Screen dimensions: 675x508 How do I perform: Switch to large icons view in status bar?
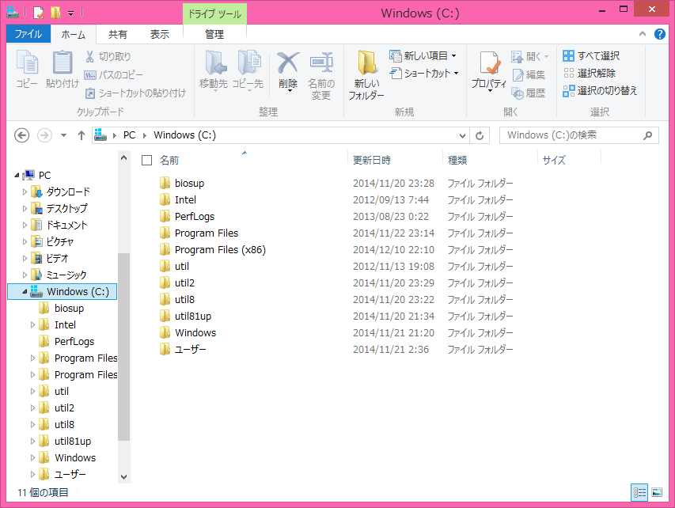657,492
